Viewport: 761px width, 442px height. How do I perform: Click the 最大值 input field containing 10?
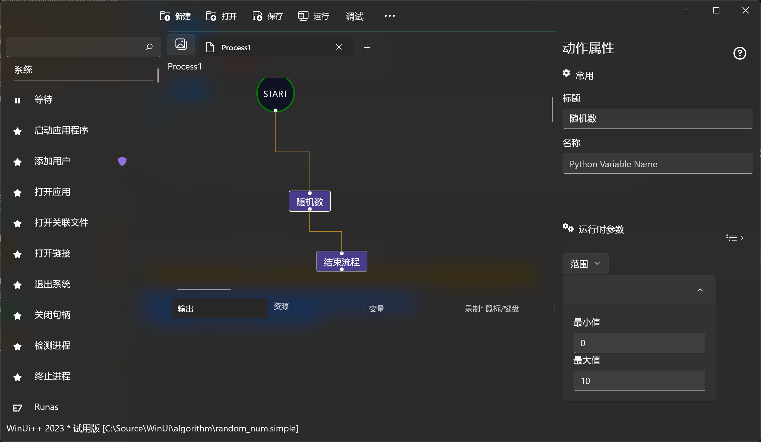point(639,381)
